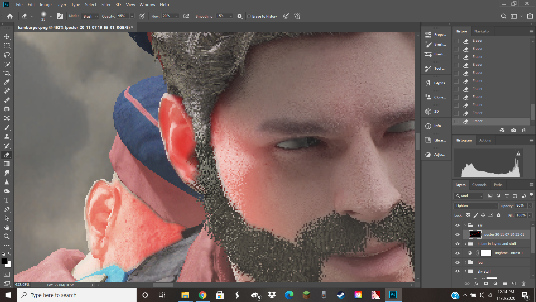Hide the sky stuff group
Image resolution: width=536 pixels, height=302 pixels.
(457, 271)
